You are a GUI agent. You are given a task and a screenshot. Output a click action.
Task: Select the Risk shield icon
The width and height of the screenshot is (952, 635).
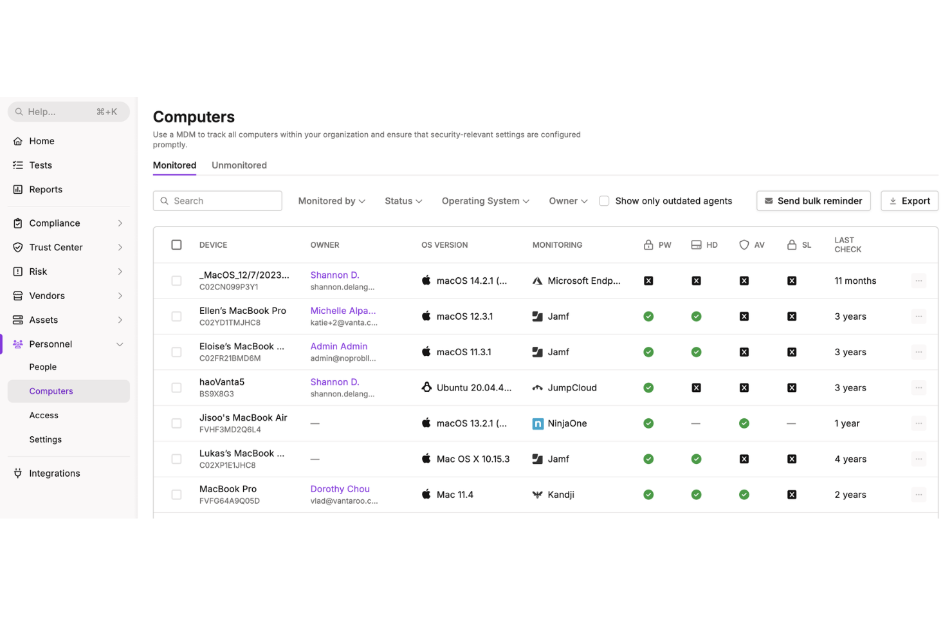pyautogui.click(x=17, y=271)
